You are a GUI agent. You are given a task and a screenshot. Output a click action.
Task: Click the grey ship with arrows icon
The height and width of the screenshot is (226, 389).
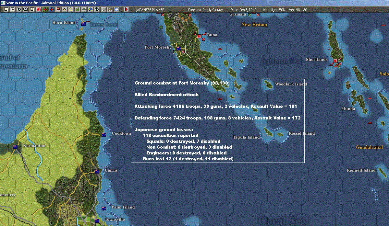tap(84, 9)
